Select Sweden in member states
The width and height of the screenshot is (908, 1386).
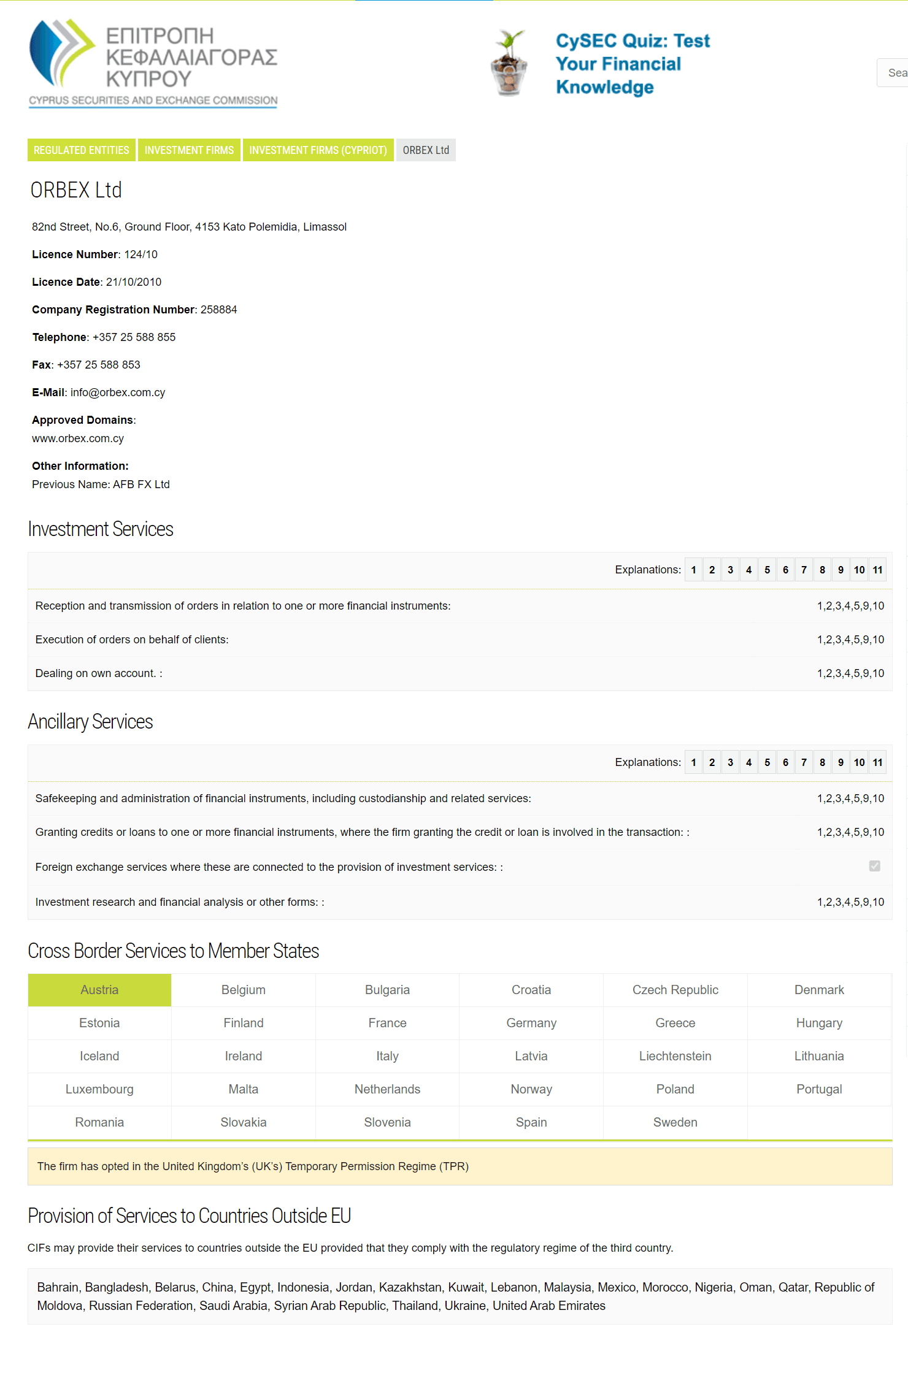click(x=675, y=1122)
